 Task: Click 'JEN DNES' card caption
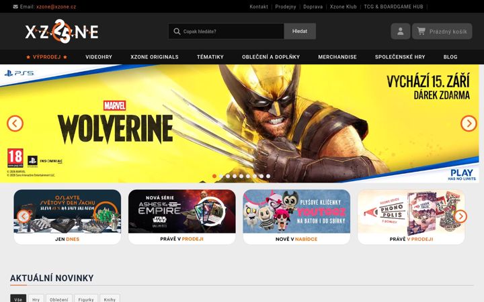tap(67, 239)
